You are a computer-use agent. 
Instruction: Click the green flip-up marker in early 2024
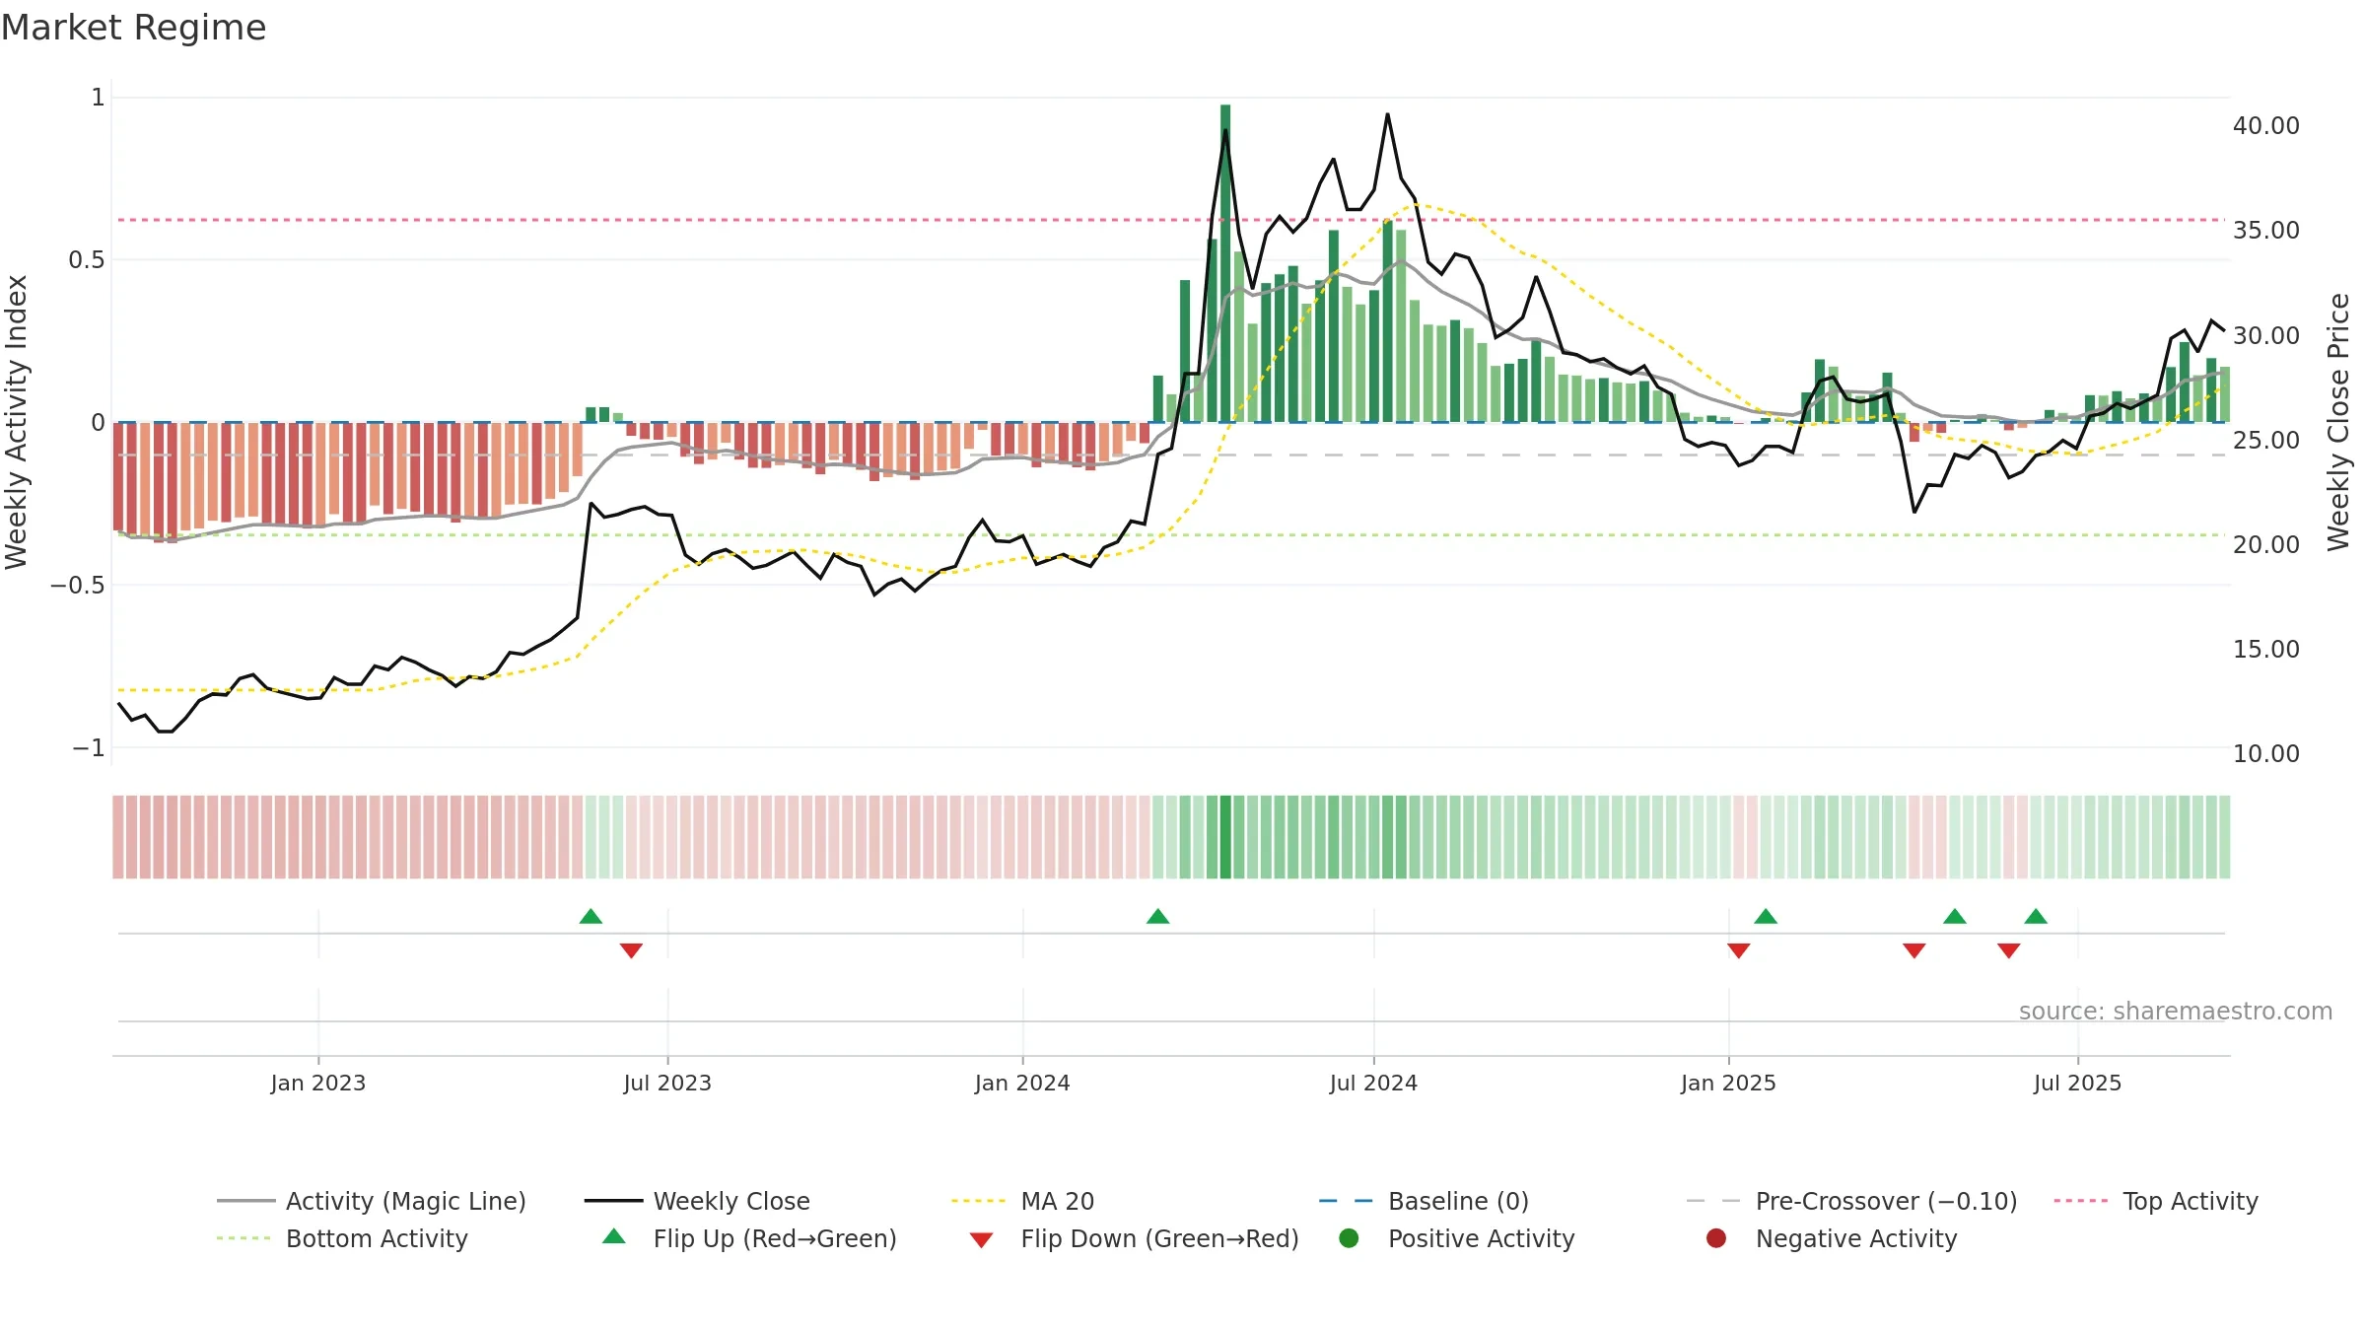pos(1158,916)
